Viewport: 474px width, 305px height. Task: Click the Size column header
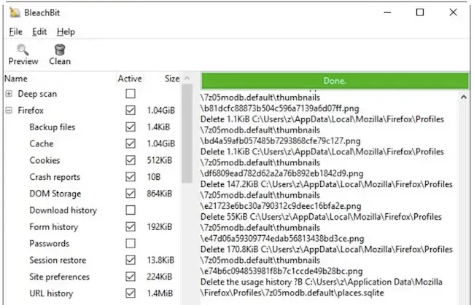(172, 79)
